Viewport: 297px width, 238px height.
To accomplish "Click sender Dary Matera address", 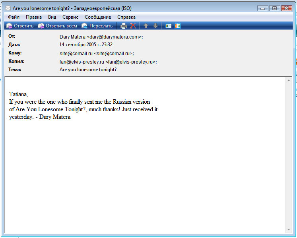I will click(x=101, y=37).
